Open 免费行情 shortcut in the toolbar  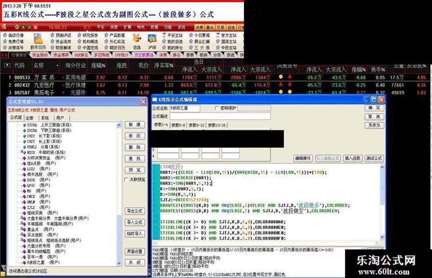[13, 41]
